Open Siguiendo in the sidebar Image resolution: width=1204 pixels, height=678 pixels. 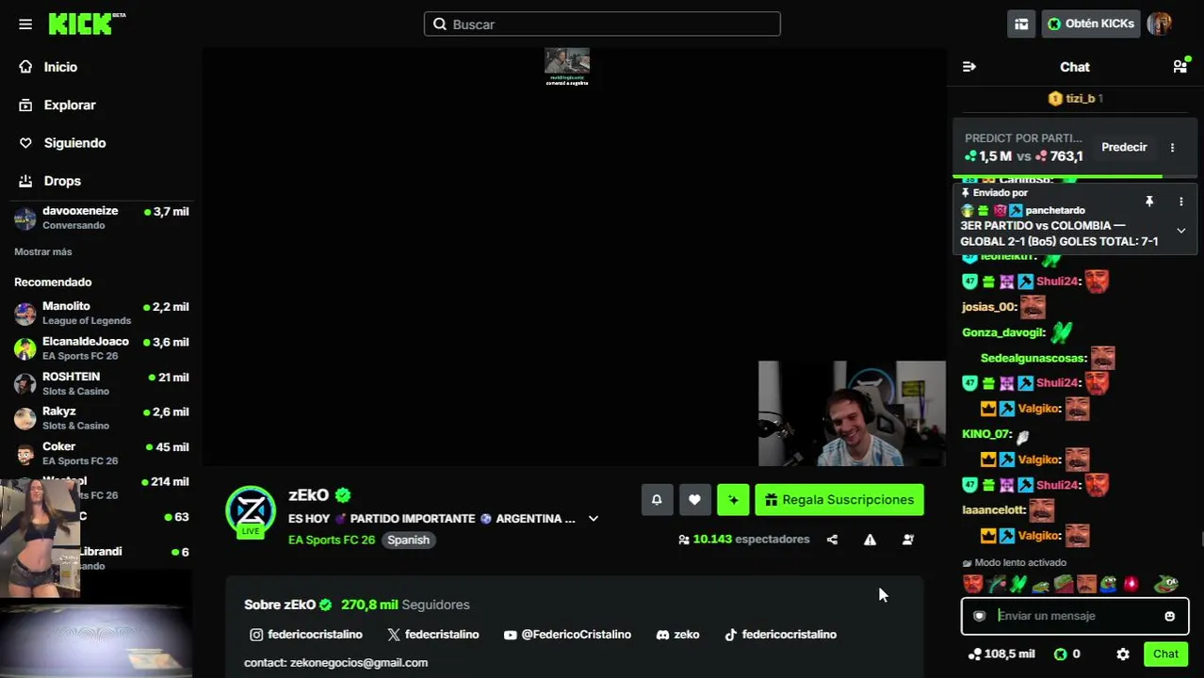74,143
